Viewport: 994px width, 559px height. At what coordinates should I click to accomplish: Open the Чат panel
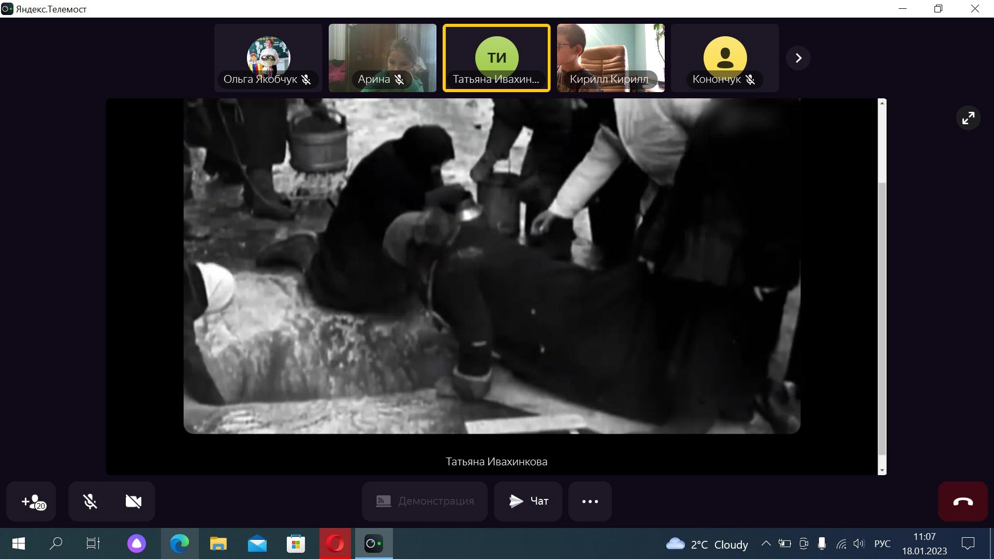coord(528,501)
